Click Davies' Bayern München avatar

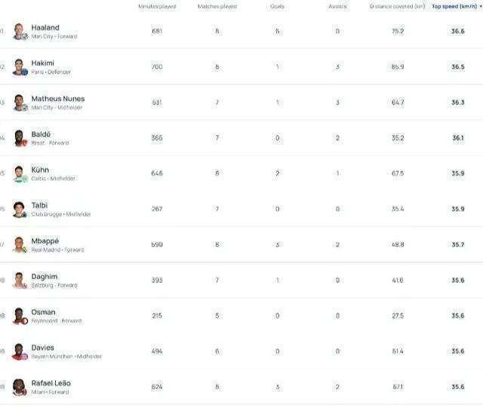(x=20, y=352)
